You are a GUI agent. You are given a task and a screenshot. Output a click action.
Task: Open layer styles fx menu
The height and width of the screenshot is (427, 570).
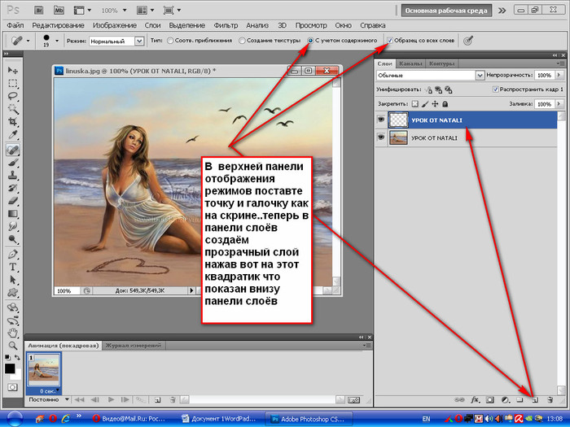pyautogui.click(x=475, y=400)
